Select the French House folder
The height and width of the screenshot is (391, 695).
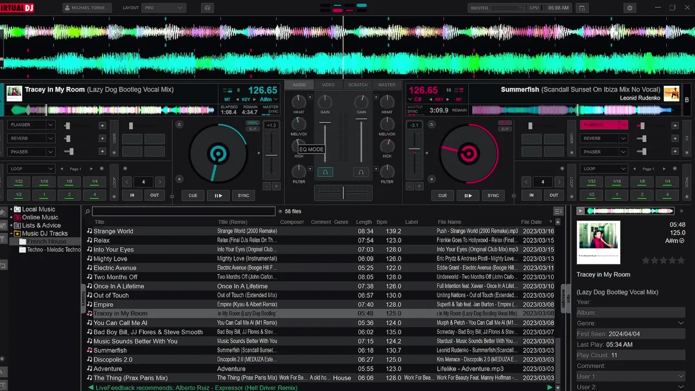tap(47, 242)
